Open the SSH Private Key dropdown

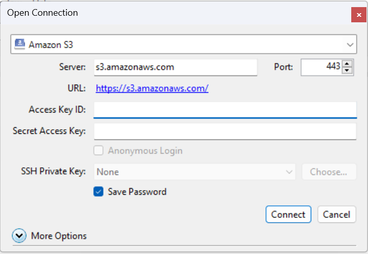point(195,172)
